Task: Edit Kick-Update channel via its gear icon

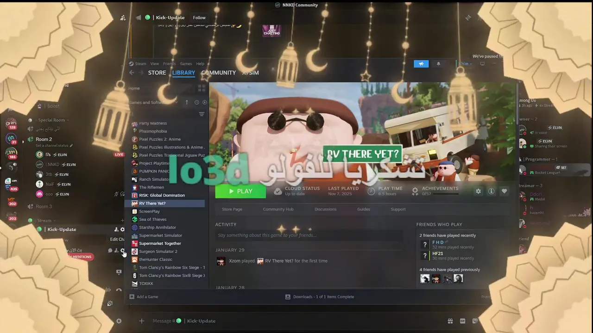Action: (x=122, y=229)
